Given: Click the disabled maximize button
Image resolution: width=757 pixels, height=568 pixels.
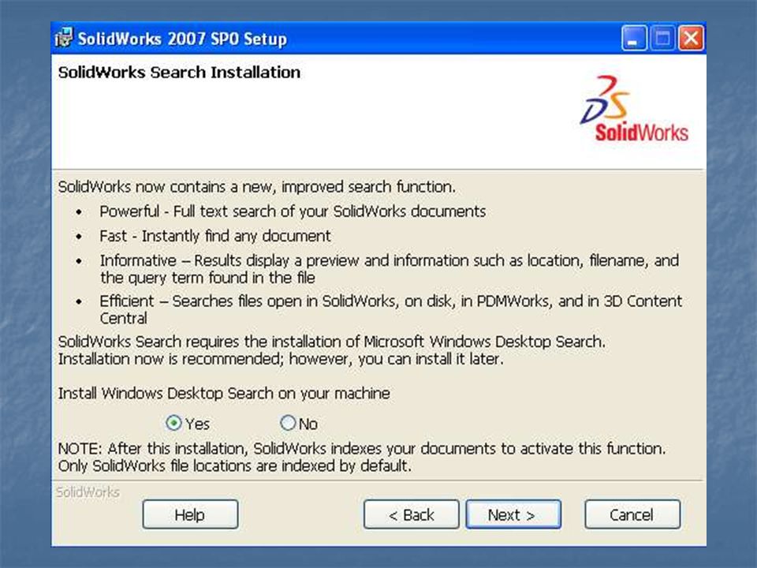Looking at the screenshot, I should (663, 38).
